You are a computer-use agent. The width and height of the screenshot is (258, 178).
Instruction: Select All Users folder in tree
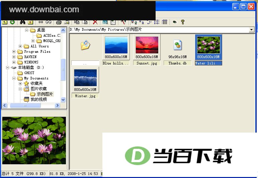pyautogui.click(x=40, y=46)
